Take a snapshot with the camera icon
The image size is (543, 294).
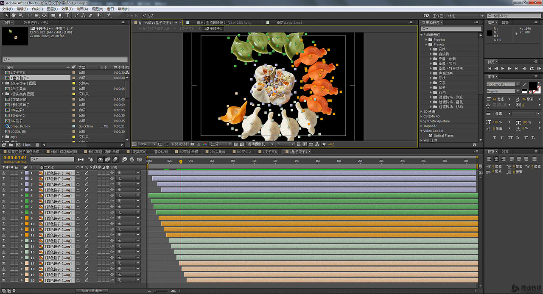coord(193,144)
